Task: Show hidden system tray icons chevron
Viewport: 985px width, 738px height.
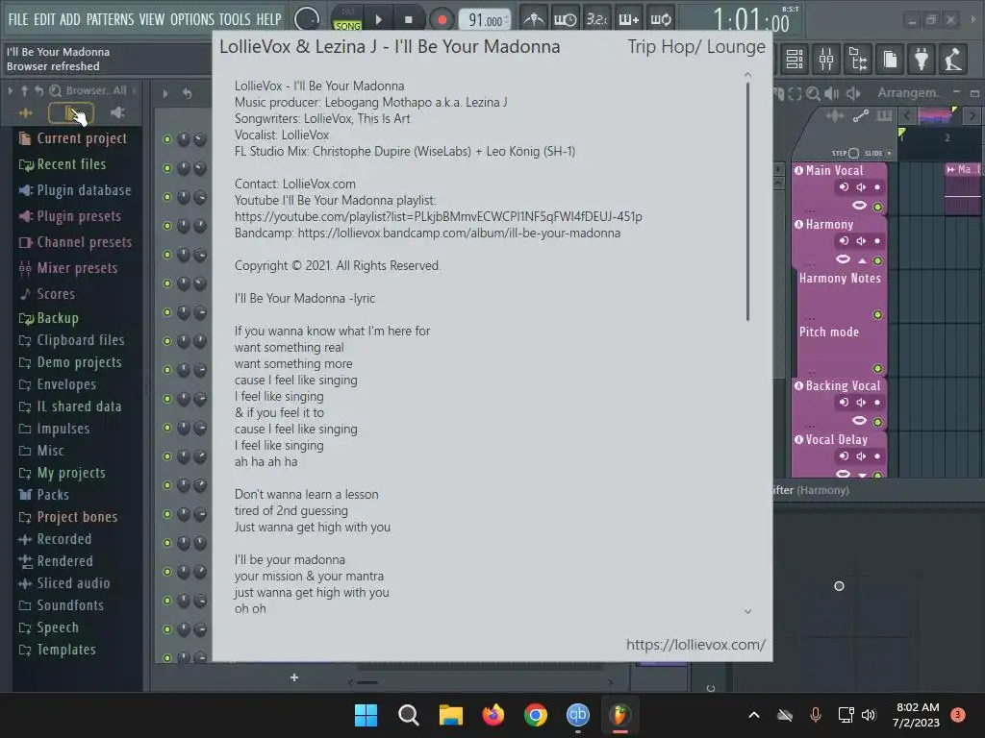Action: tap(754, 714)
